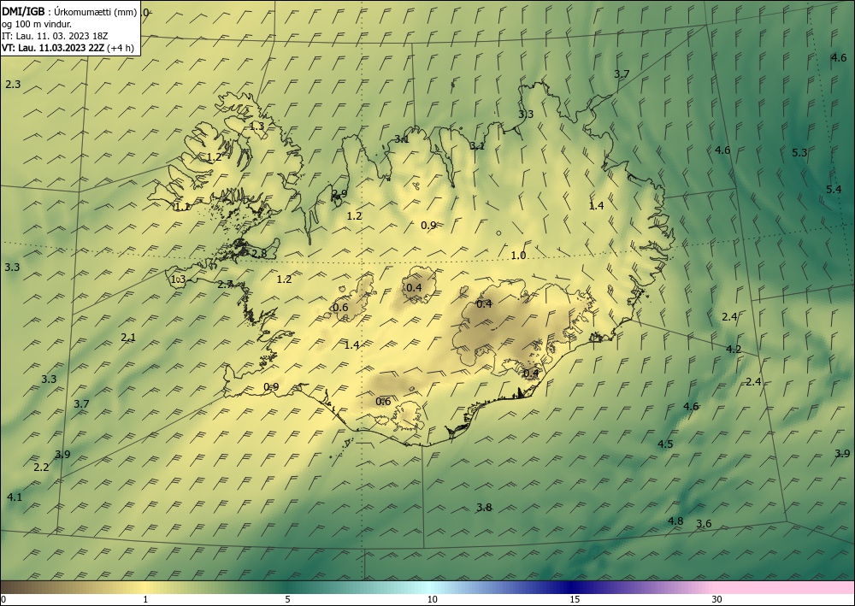Select the 'og 100 m vindur.' legend line
The width and height of the screenshot is (855, 606).
pyautogui.click(x=37, y=24)
